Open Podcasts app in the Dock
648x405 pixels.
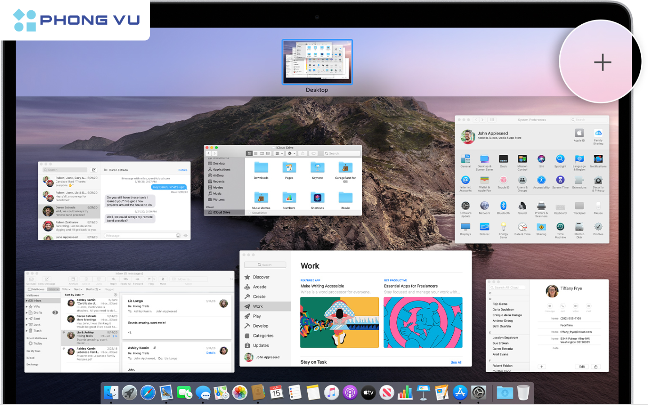pyautogui.click(x=350, y=392)
